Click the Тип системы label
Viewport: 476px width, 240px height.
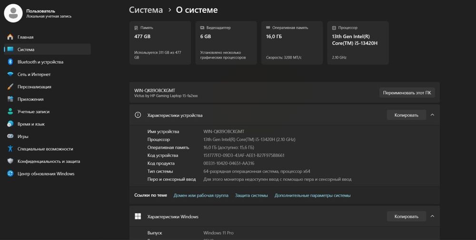pos(160,171)
